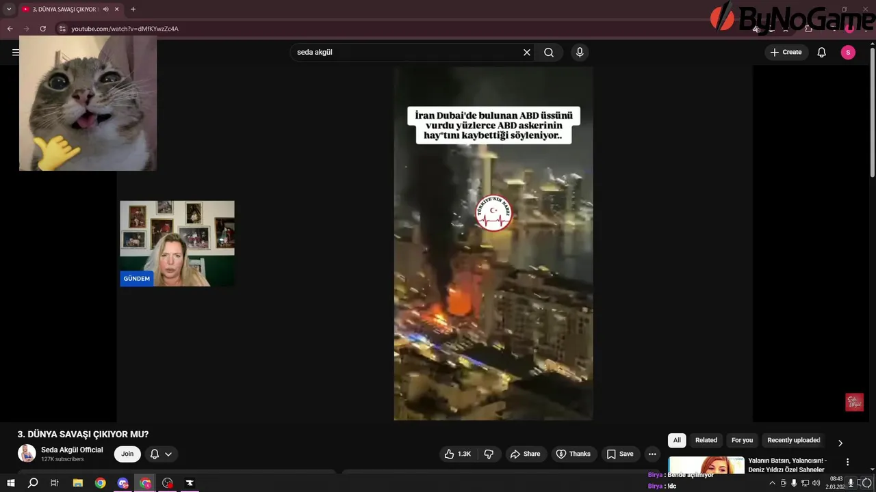Click the browser back arrow
Image resolution: width=876 pixels, height=492 pixels.
click(x=10, y=29)
